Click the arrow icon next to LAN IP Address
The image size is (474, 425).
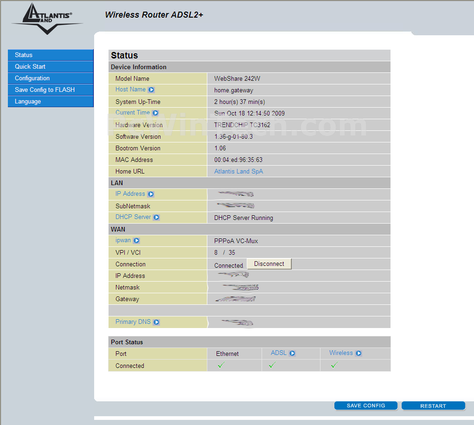point(151,194)
